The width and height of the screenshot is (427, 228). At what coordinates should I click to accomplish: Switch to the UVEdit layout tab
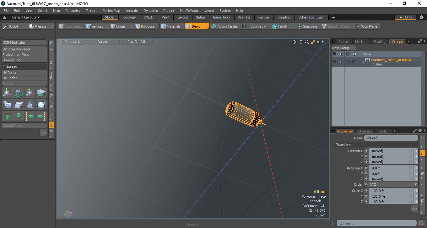click(149, 17)
